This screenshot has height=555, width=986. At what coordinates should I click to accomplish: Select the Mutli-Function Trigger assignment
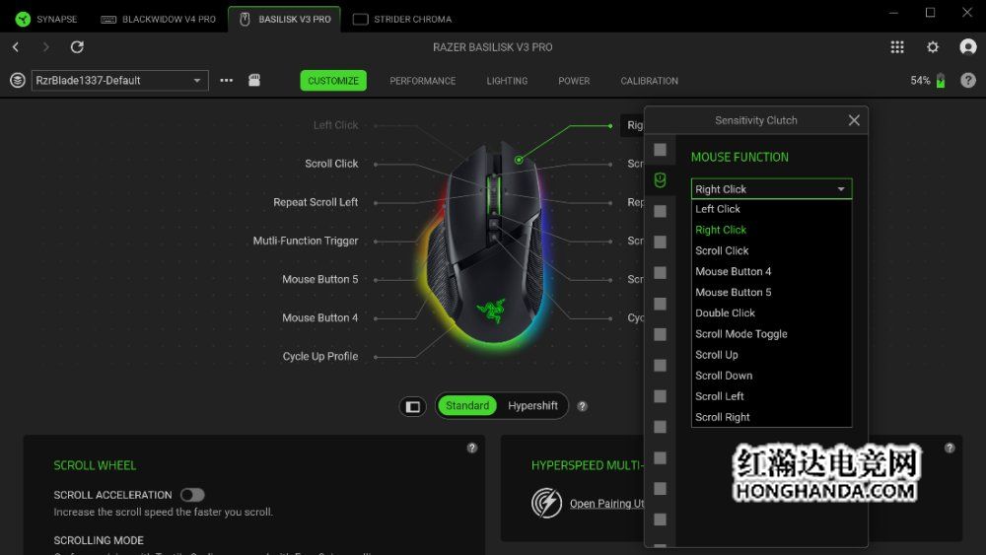point(306,241)
